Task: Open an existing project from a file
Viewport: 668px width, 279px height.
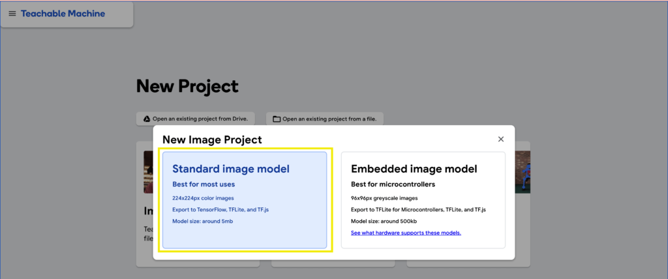Action: click(x=325, y=119)
